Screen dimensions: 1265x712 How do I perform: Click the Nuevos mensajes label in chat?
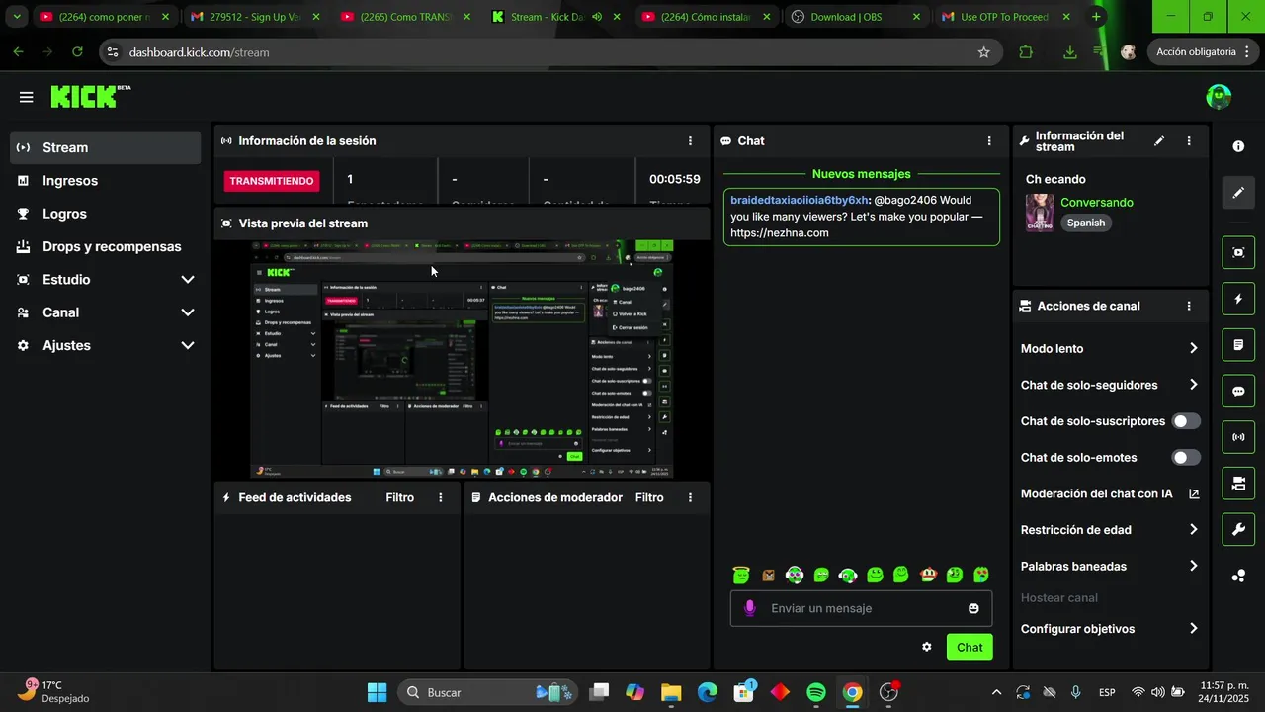(x=862, y=174)
